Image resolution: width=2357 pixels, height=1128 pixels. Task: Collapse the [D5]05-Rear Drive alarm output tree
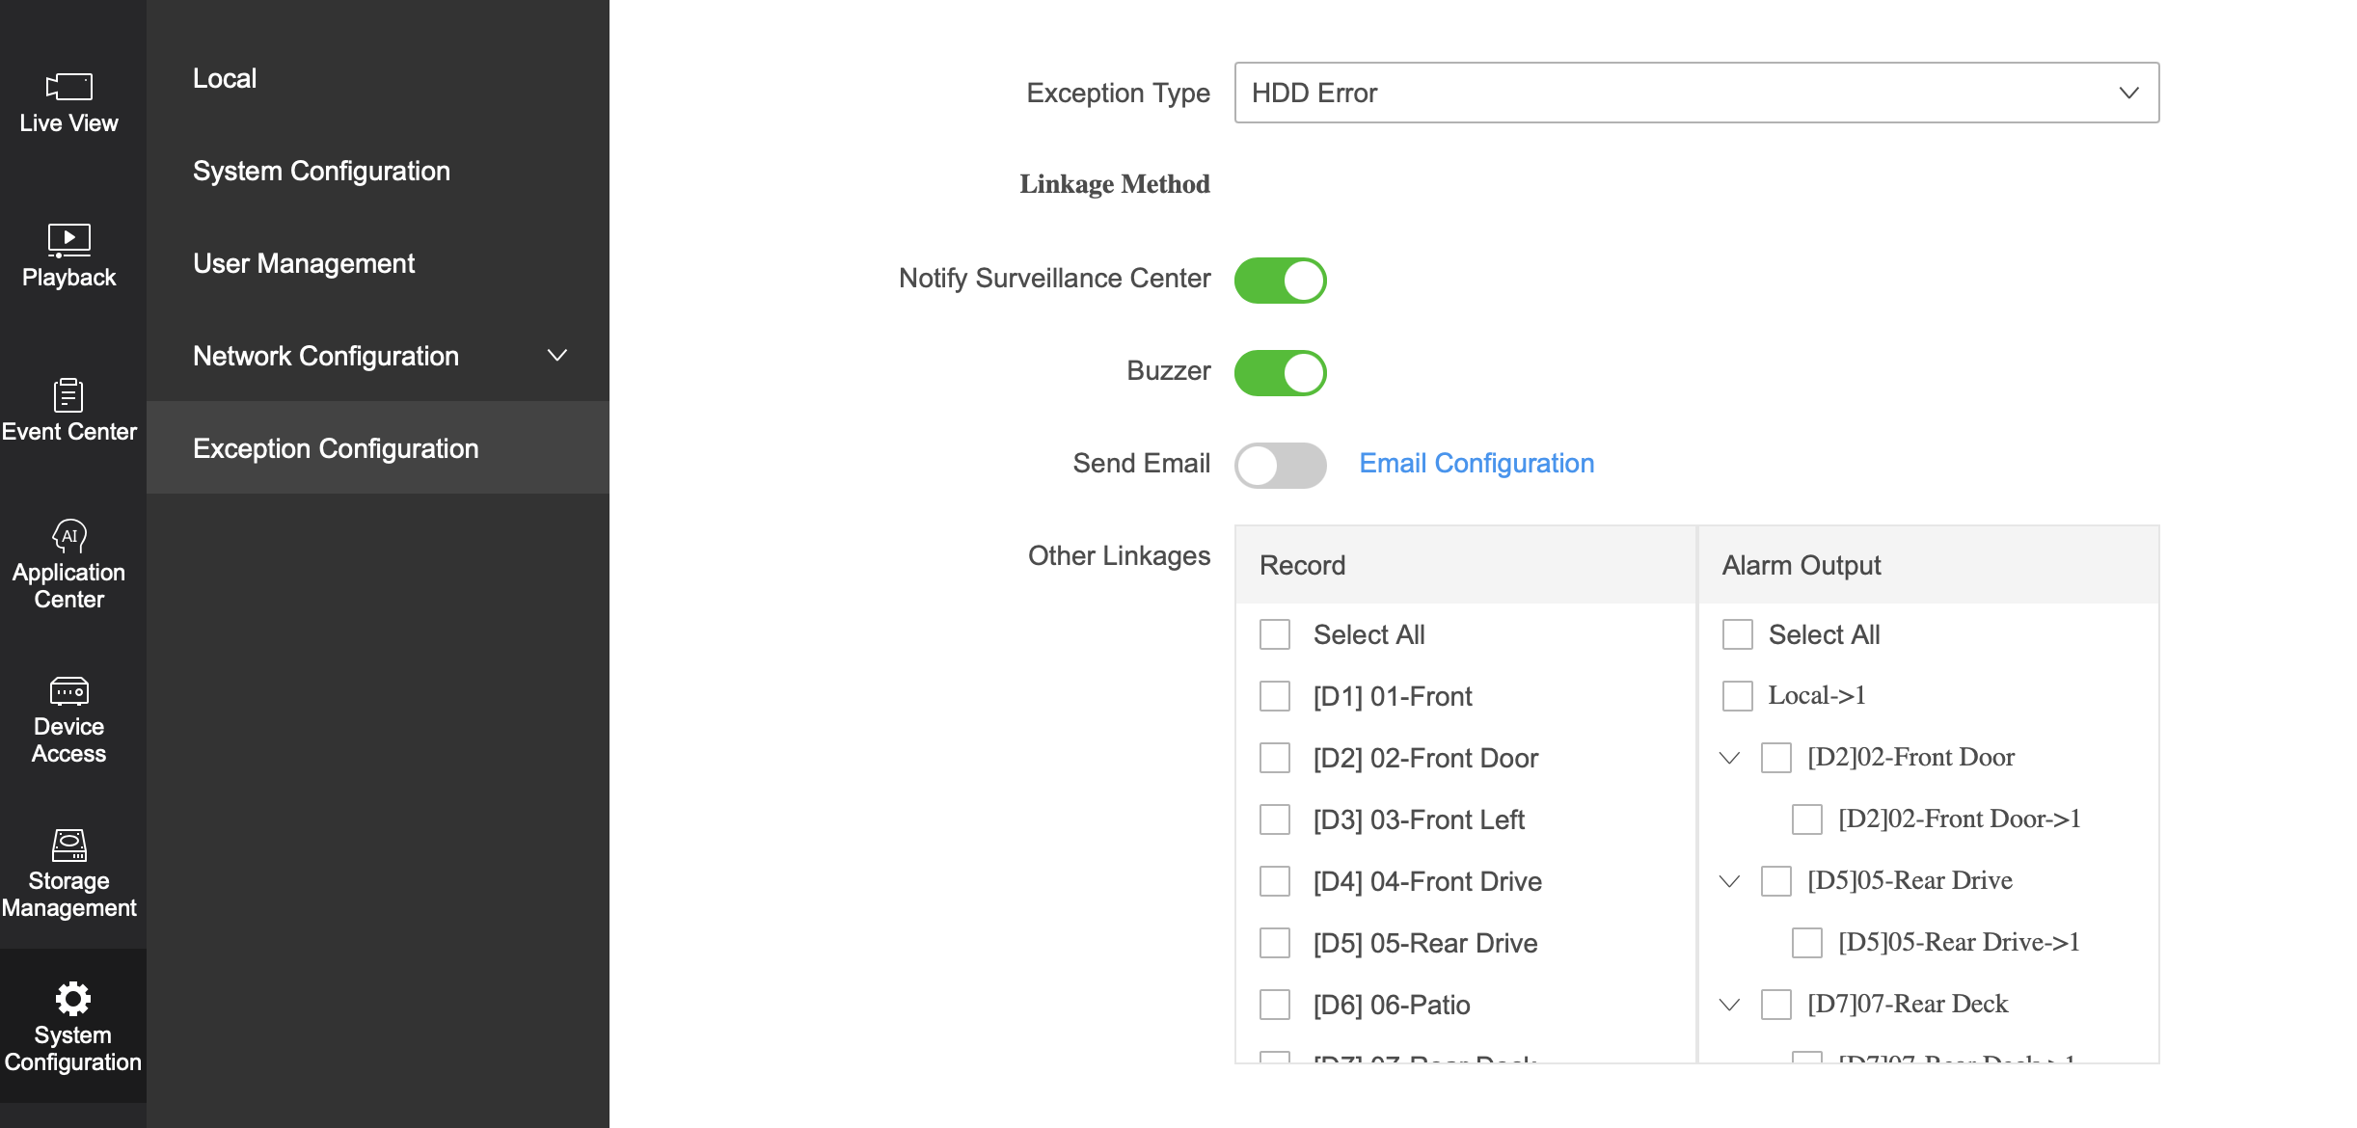pos(1729,881)
